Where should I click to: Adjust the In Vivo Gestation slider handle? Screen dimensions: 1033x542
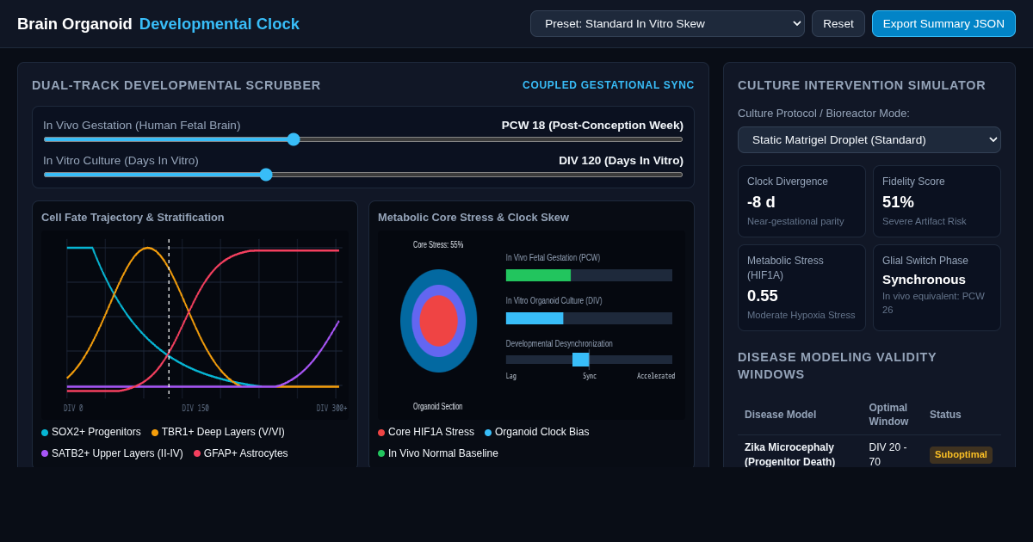294,139
